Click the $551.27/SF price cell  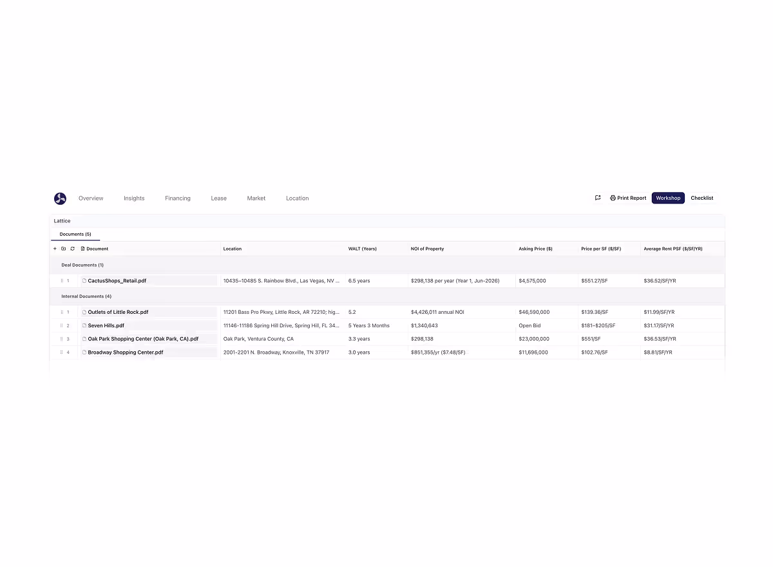(609, 281)
